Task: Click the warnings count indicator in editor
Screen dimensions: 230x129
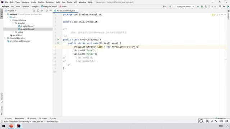Action: click(216, 15)
